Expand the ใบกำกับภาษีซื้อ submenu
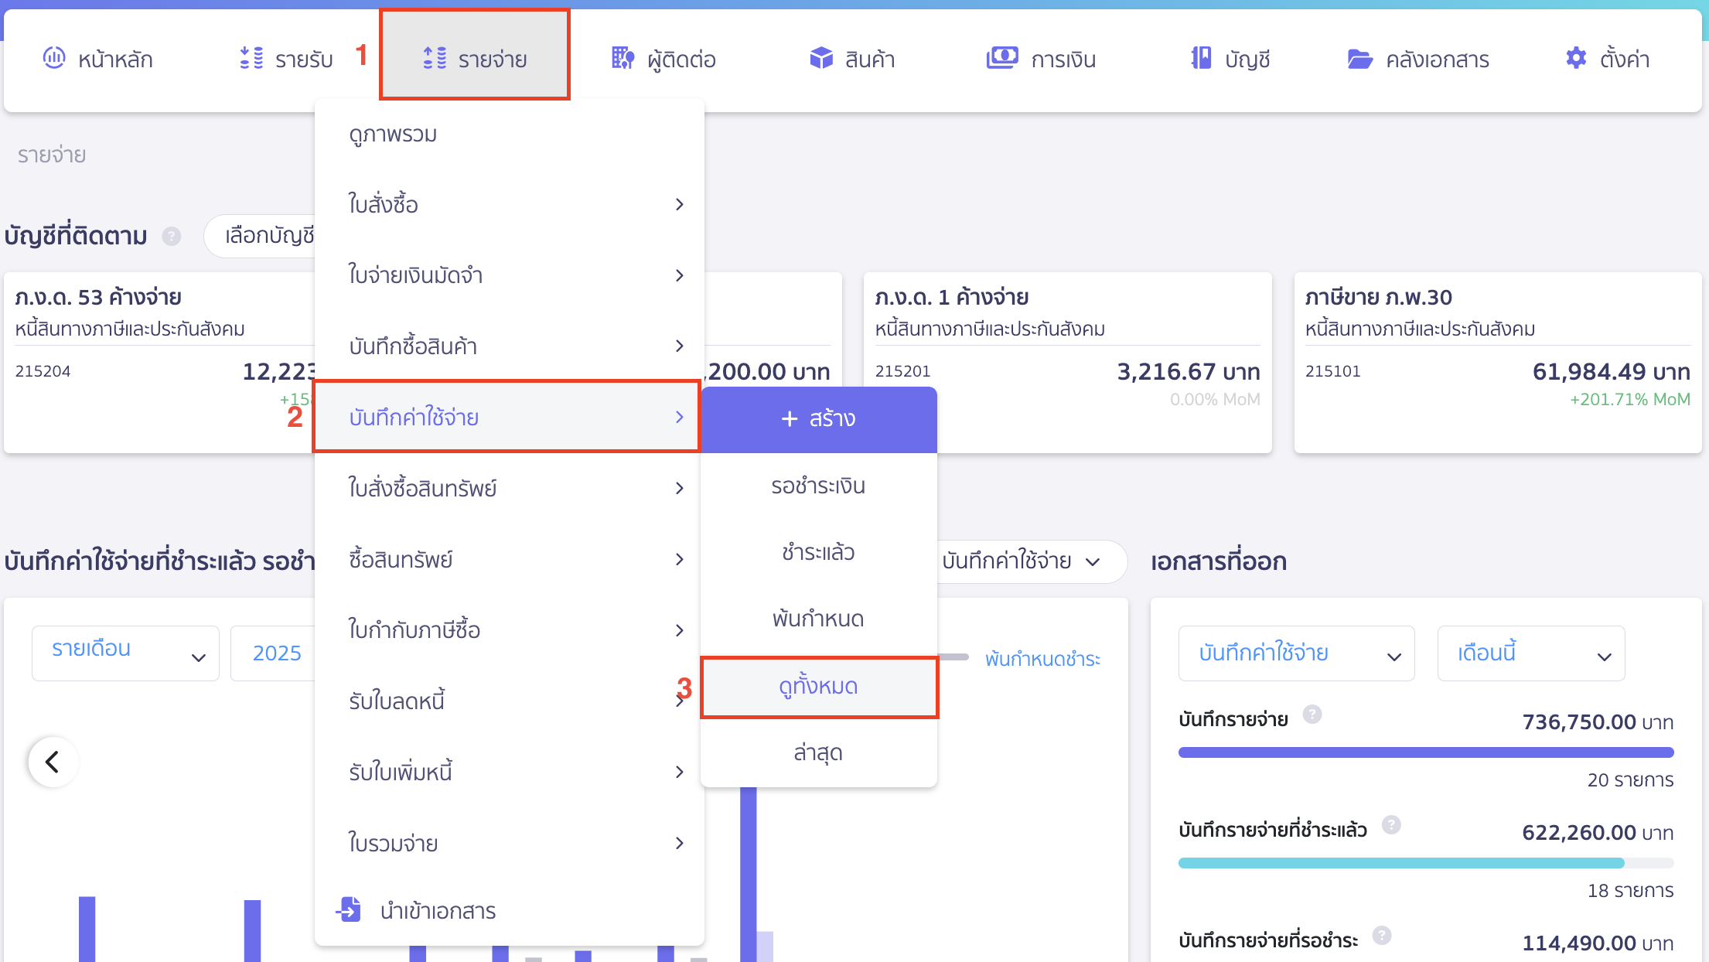 (509, 630)
